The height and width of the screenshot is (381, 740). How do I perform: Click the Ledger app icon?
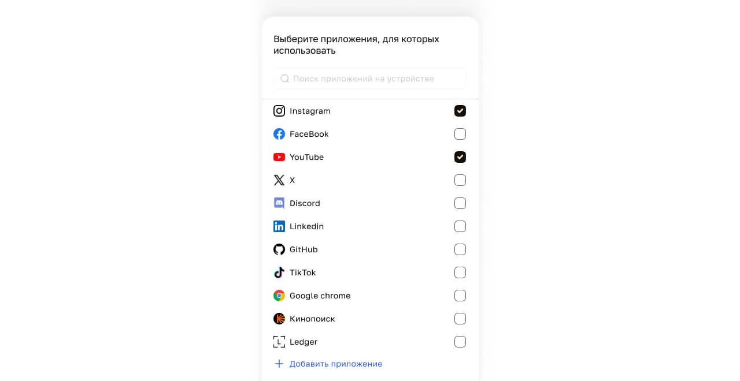point(279,342)
